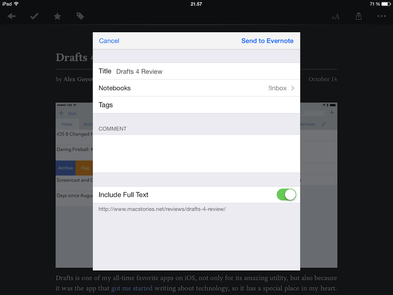
Task: Tap the macstories.net article URL text
Action: (162, 209)
